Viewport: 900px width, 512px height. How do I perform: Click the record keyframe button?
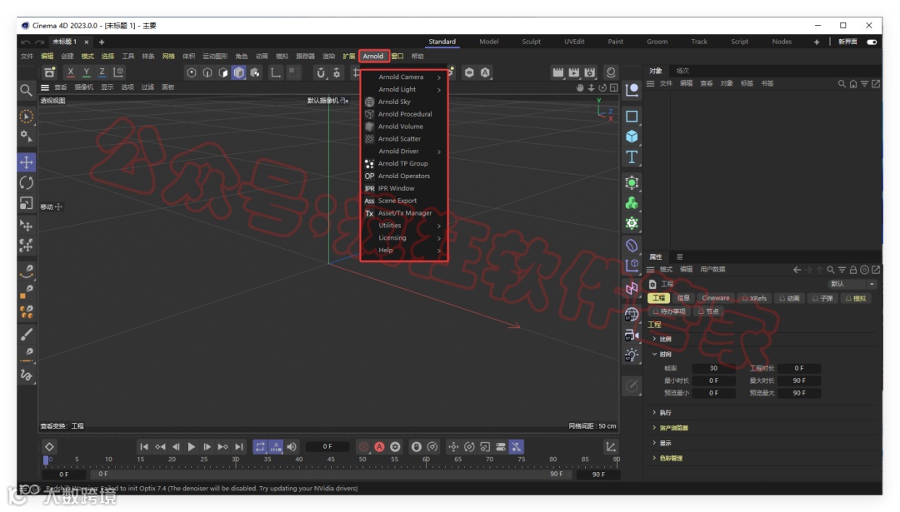tap(363, 446)
